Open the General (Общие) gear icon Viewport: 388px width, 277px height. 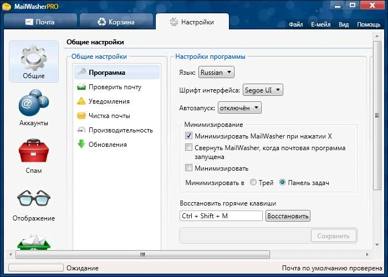[x=34, y=58]
